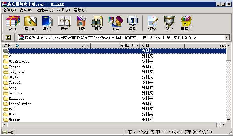Open the 注释 (Comment) tool
Image resolution: width=233 pixels, height=136 pixels.
pos(152,23)
